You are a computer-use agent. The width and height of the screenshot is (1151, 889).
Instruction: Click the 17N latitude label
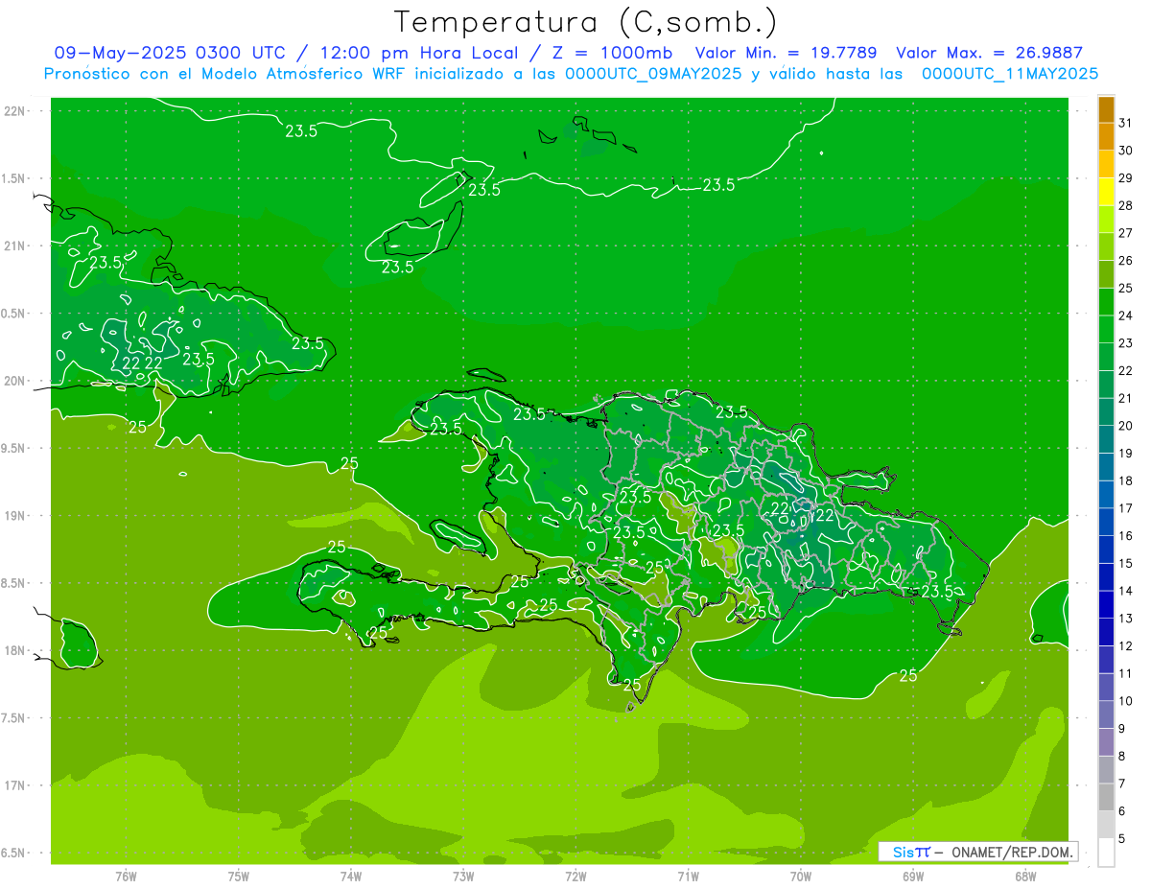click(x=14, y=785)
